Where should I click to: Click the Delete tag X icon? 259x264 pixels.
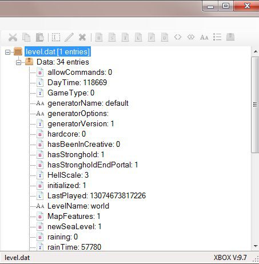pyautogui.click(x=82, y=37)
